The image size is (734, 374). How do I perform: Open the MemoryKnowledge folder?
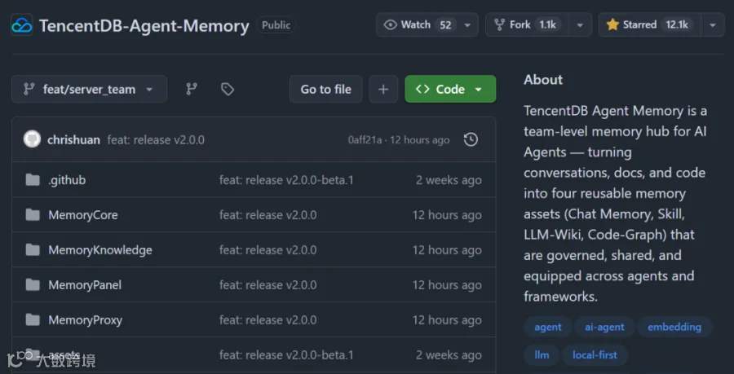tap(100, 250)
